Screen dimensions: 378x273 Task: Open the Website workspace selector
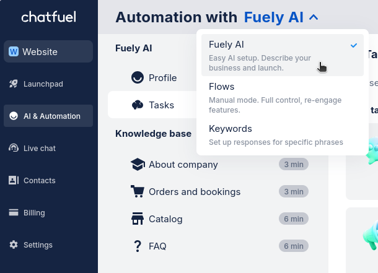click(48, 51)
